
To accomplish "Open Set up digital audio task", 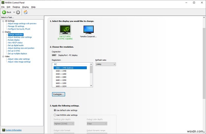I will (x=16, y=46).
